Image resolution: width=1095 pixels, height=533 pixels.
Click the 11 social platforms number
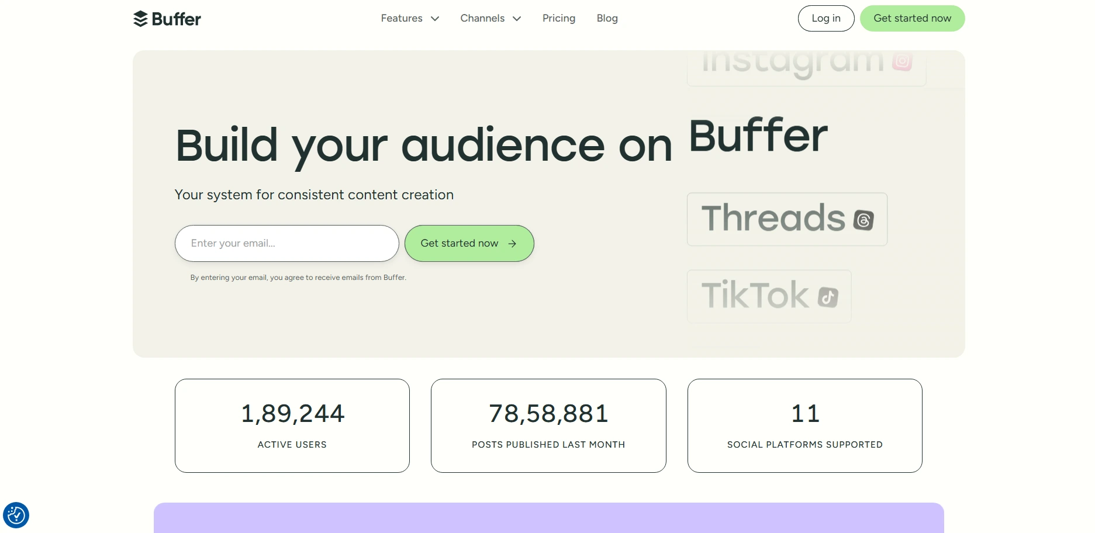(805, 414)
